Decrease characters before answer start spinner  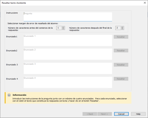[x=63, y=29]
